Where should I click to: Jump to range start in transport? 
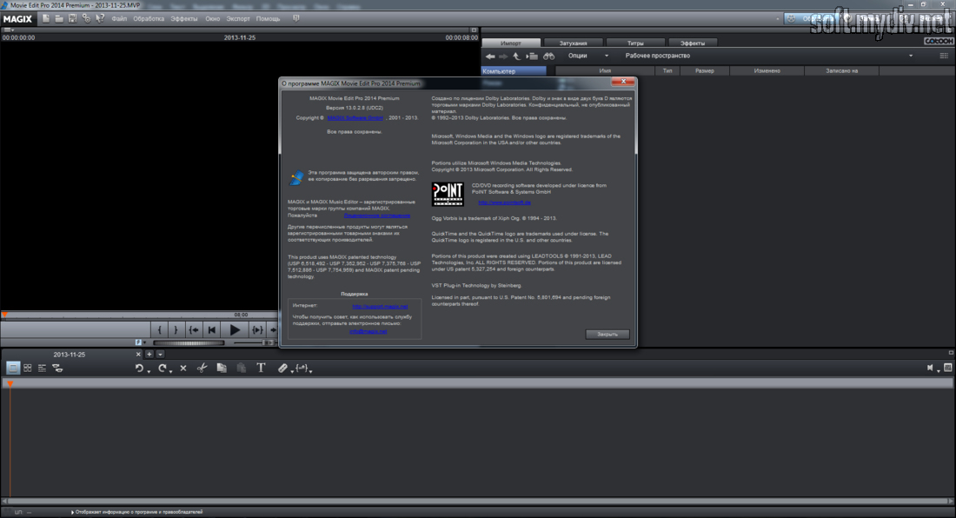[x=194, y=329]
